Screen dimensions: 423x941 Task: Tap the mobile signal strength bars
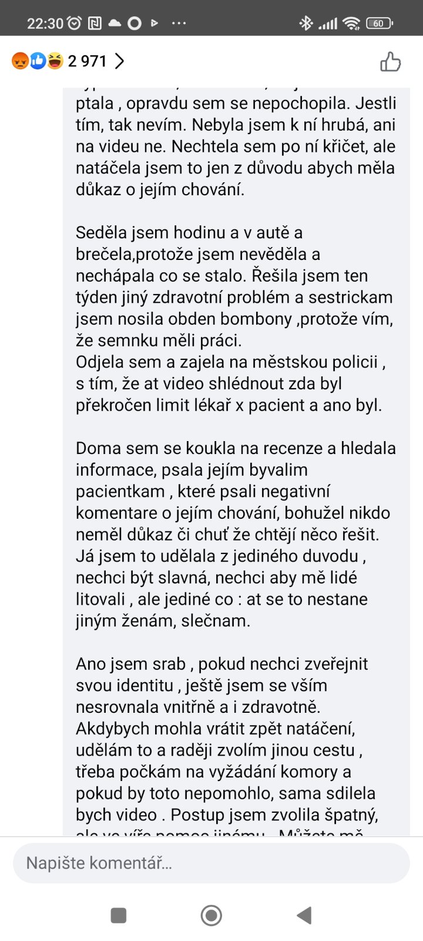(328, 24)
